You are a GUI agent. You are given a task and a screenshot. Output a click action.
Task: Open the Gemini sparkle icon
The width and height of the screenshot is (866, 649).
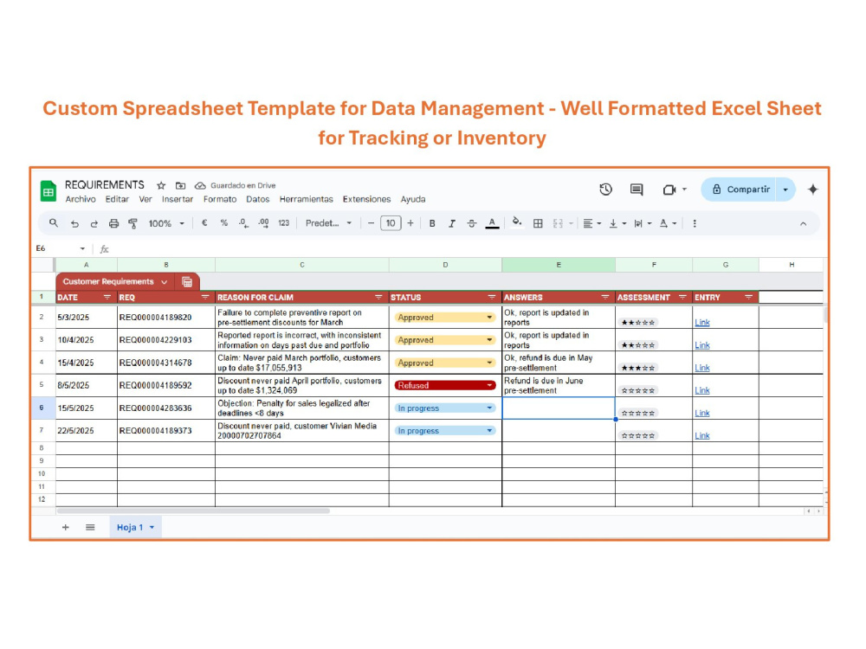(813, 190)
